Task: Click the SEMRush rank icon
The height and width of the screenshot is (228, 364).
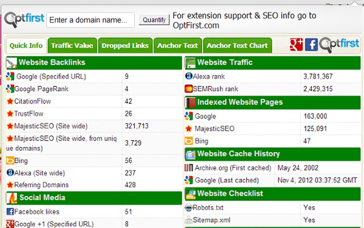Action: pos(188,89)
